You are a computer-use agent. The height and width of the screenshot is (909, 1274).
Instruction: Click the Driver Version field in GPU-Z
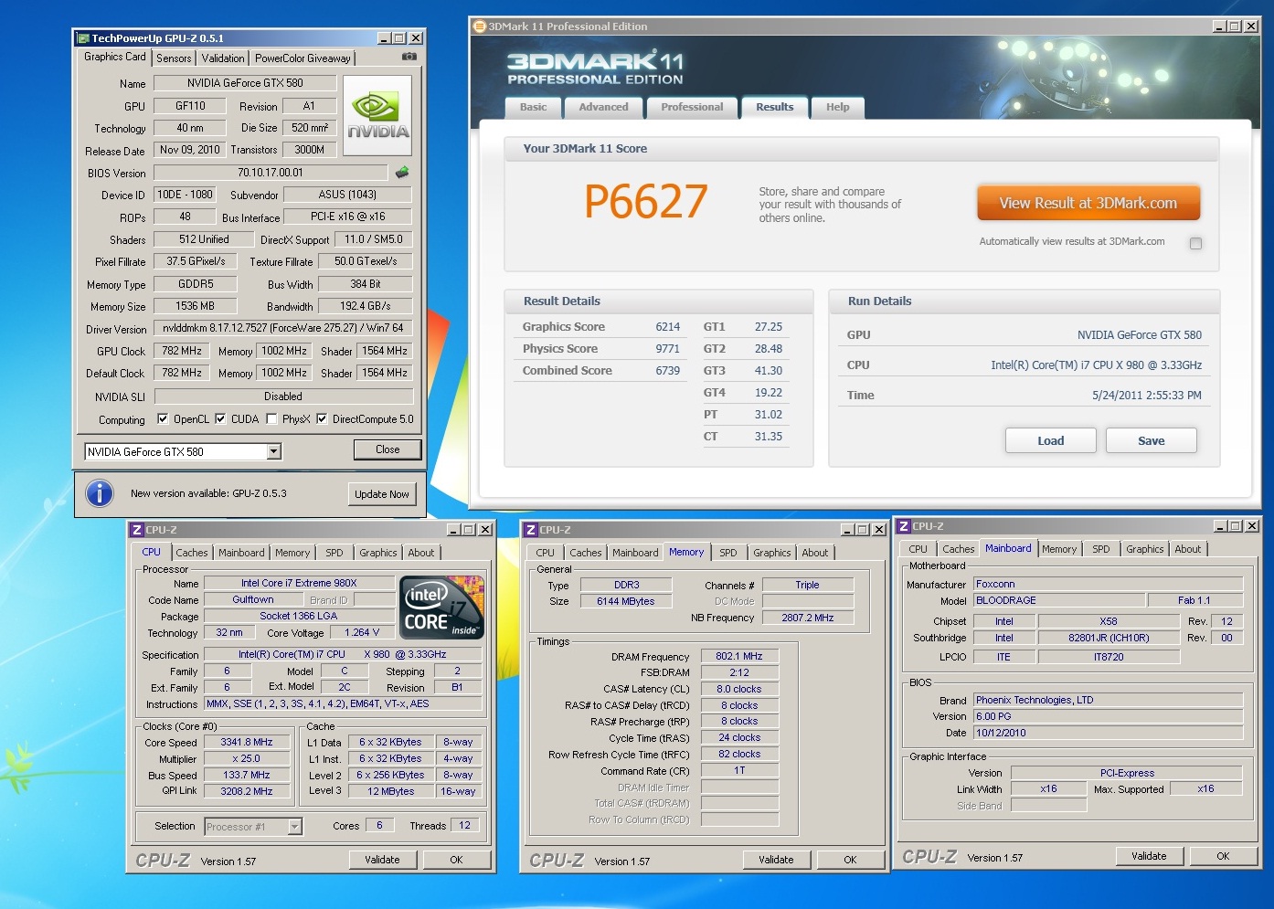[283, 328]
